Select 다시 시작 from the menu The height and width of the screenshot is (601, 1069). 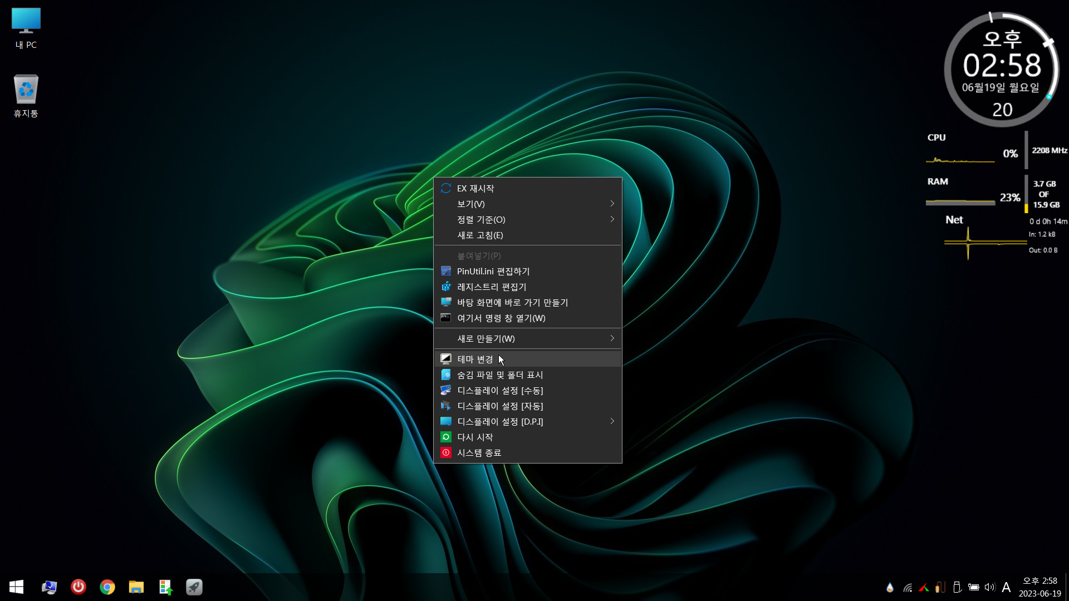point(528,437)
